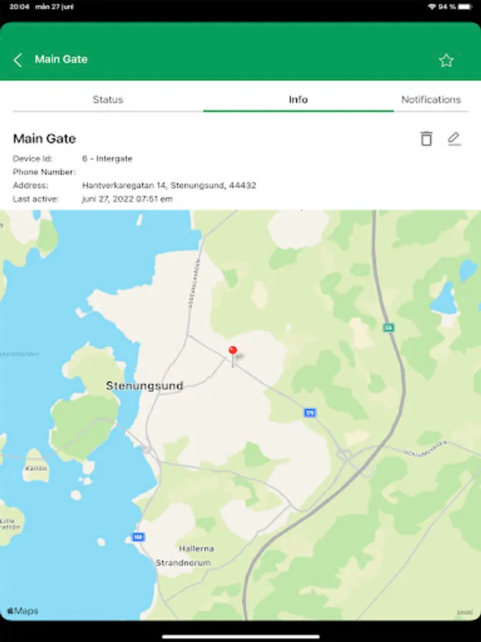The width and height of the screenshot is (481, 642).
Task: Check the Wi-Fi status icon
Action: [x=432, y=6]
